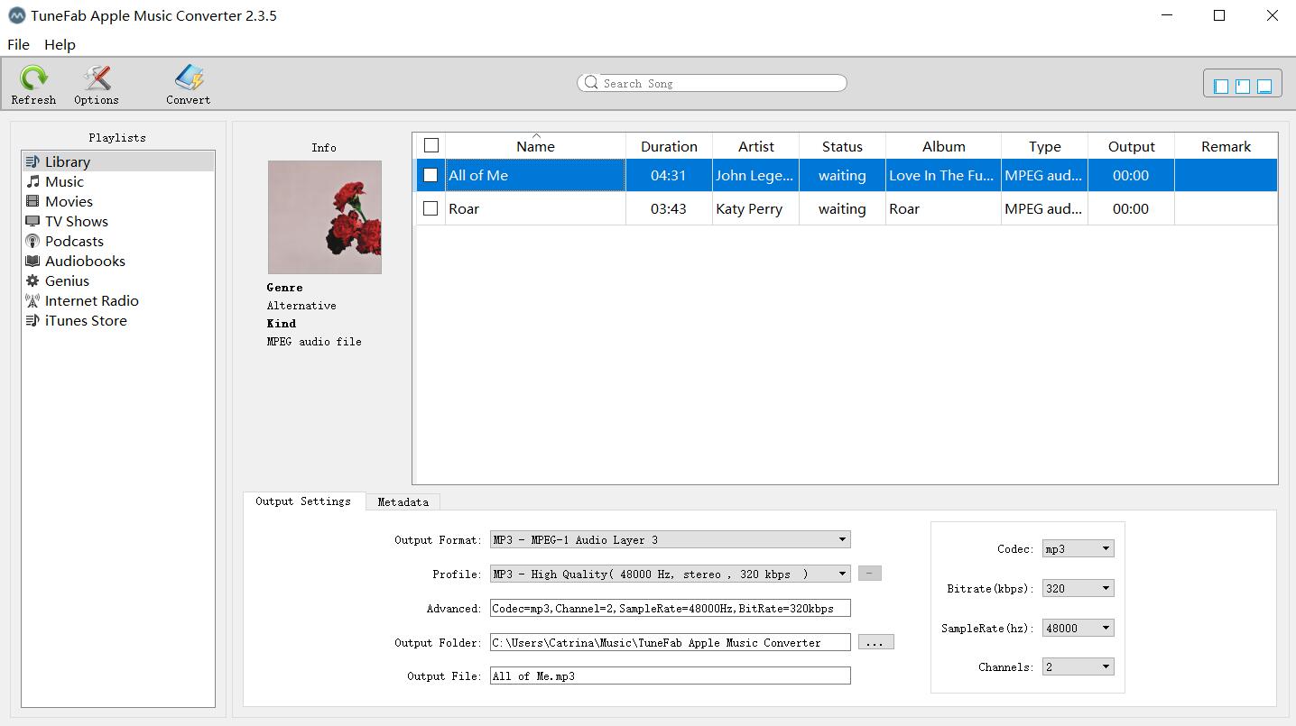
Task: Sort by the Duration column header
Action: click(x=669, y=146)
